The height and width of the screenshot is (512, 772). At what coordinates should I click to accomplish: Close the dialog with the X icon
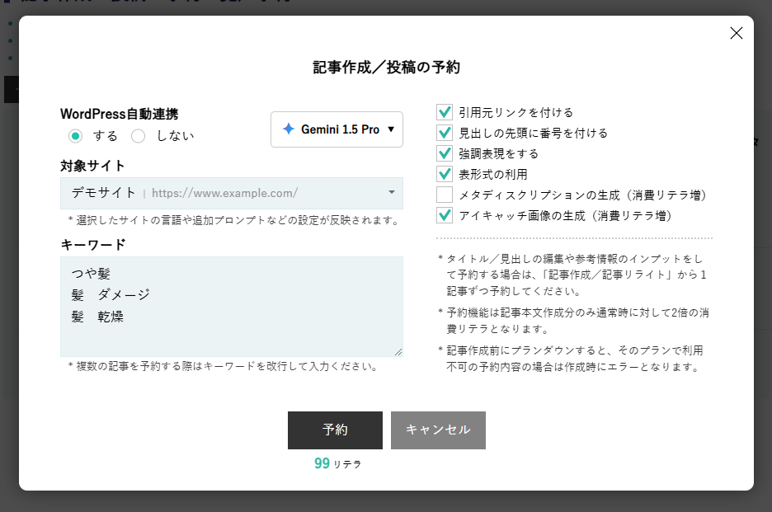tap(737, 33)
